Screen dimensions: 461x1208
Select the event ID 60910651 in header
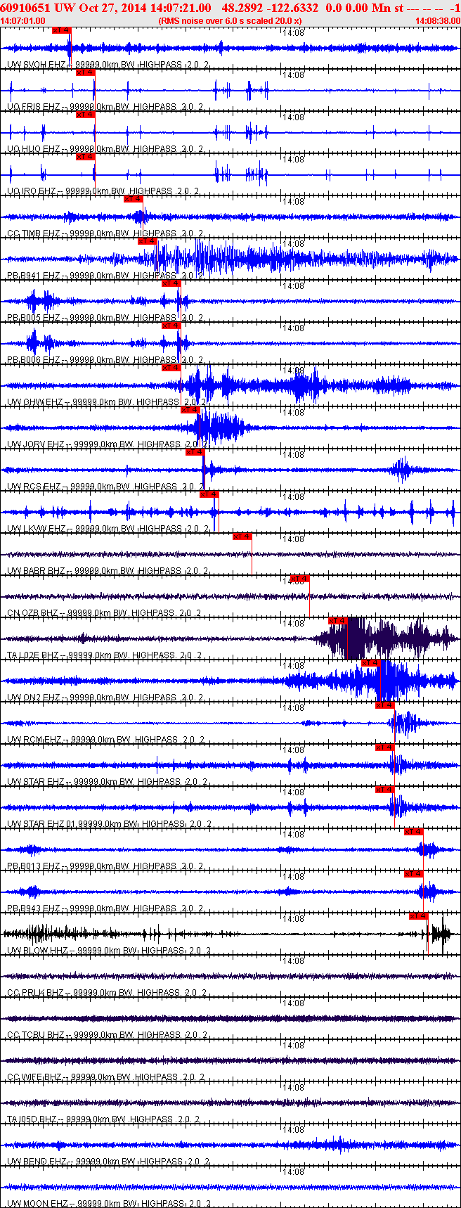point(24,8)
